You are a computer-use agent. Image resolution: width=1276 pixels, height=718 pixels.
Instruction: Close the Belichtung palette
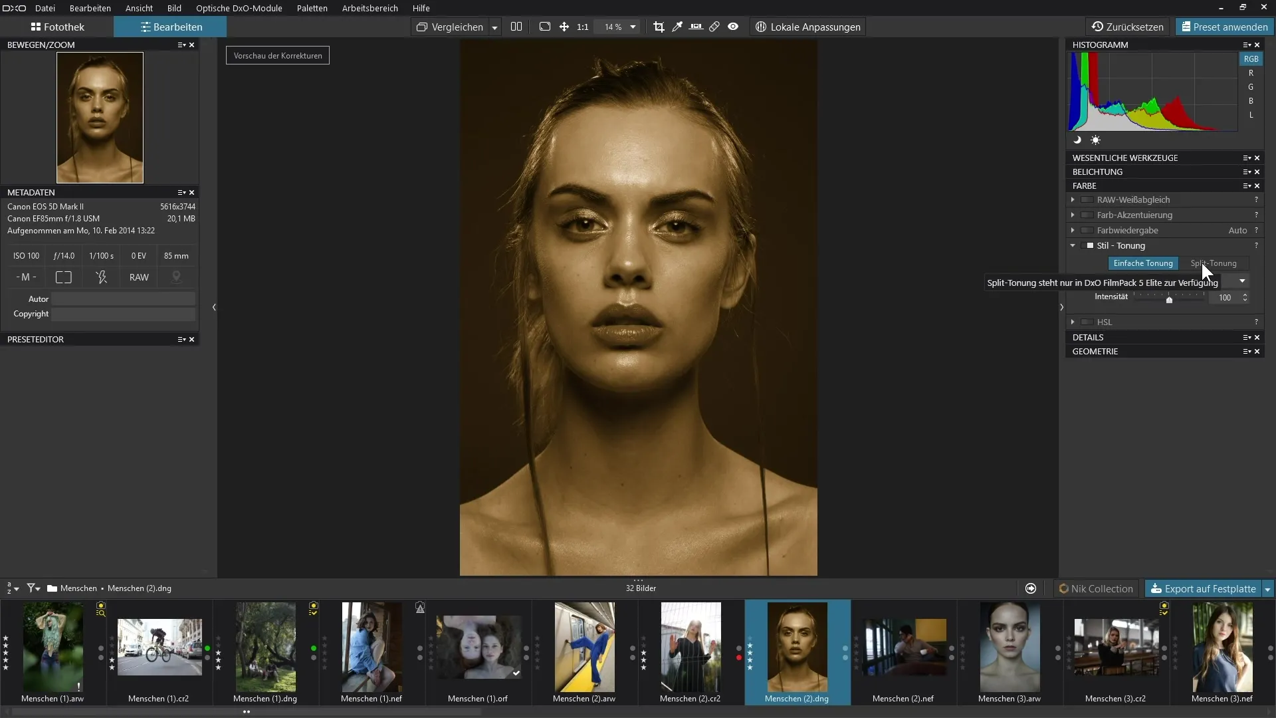pos(1257,172)
